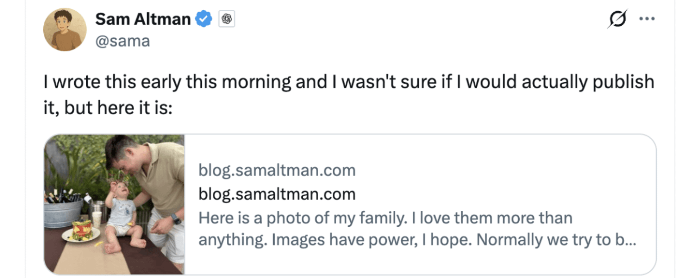Viewport: 676px width, 278px height.
Task: Click the blue verified checkmark badge
Action: point(204,19)
